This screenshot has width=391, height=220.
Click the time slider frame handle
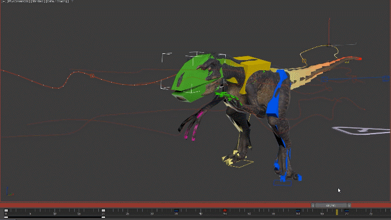331,205
